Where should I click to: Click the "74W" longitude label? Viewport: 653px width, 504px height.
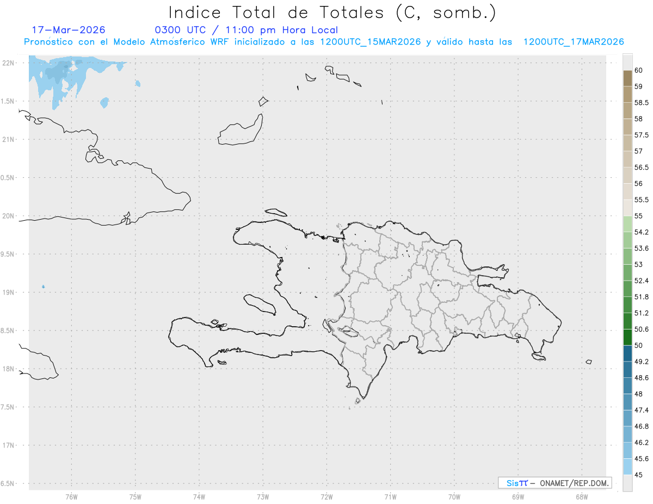(x=199, y=496)
